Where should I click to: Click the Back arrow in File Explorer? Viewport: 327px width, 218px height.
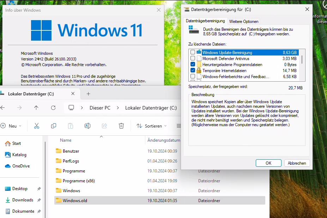click(2, 108)
